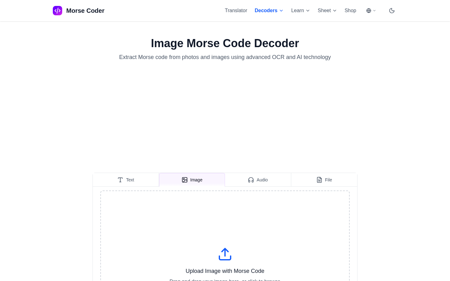
Task: Click Upload Image with Morse Code text
Action: click(x=225, y=271)
